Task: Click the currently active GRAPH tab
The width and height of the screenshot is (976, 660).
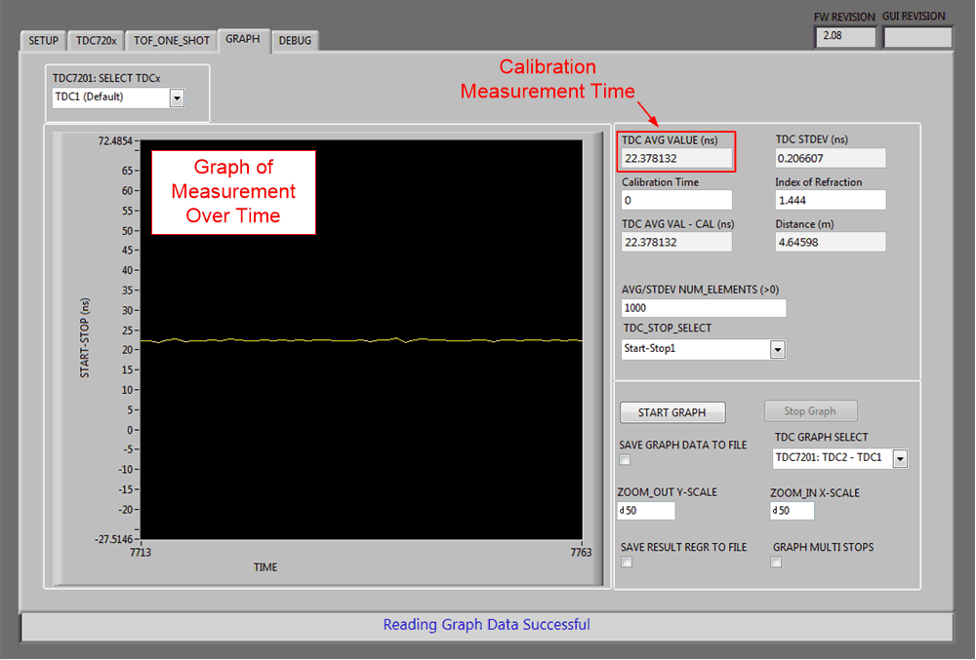Action: [243, 40]
